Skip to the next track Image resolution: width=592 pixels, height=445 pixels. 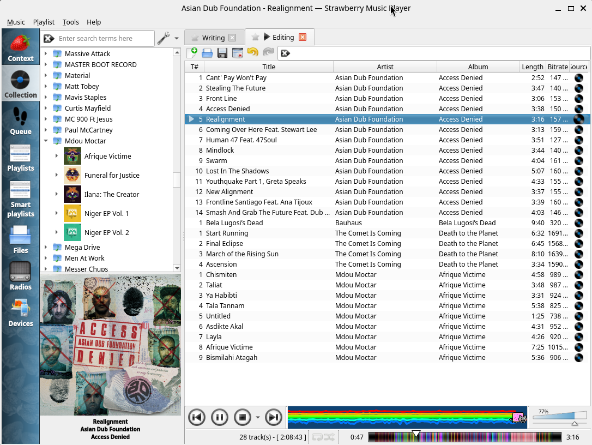click(273, 417)
